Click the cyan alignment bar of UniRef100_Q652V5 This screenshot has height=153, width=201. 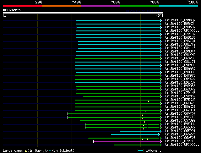134,135
